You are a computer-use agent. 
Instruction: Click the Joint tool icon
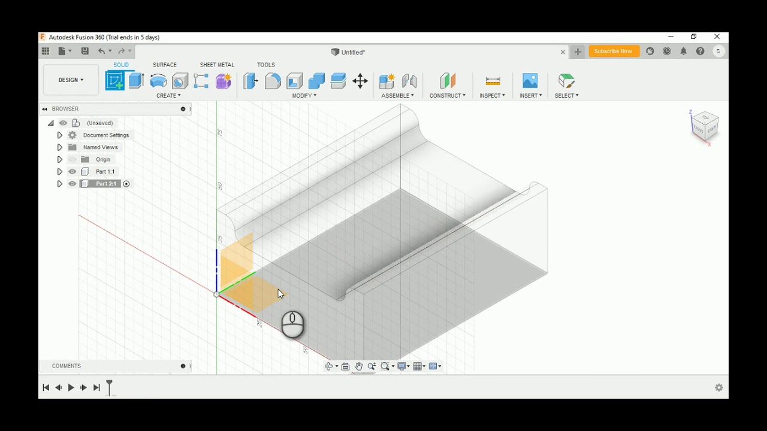click(409, 81)
